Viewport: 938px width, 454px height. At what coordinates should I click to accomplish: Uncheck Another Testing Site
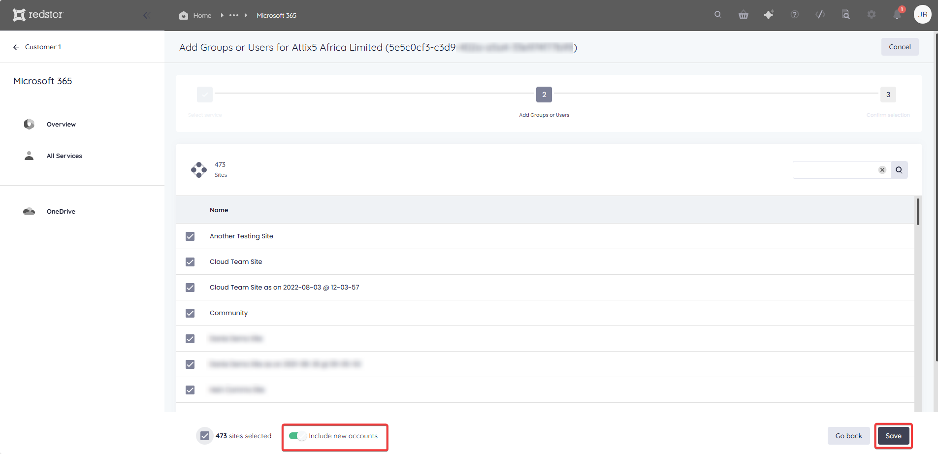point(190,236)
